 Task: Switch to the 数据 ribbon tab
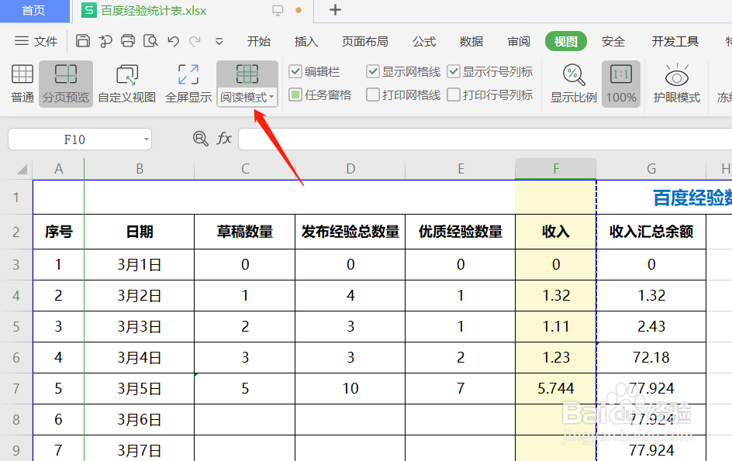tap(470, 41)
